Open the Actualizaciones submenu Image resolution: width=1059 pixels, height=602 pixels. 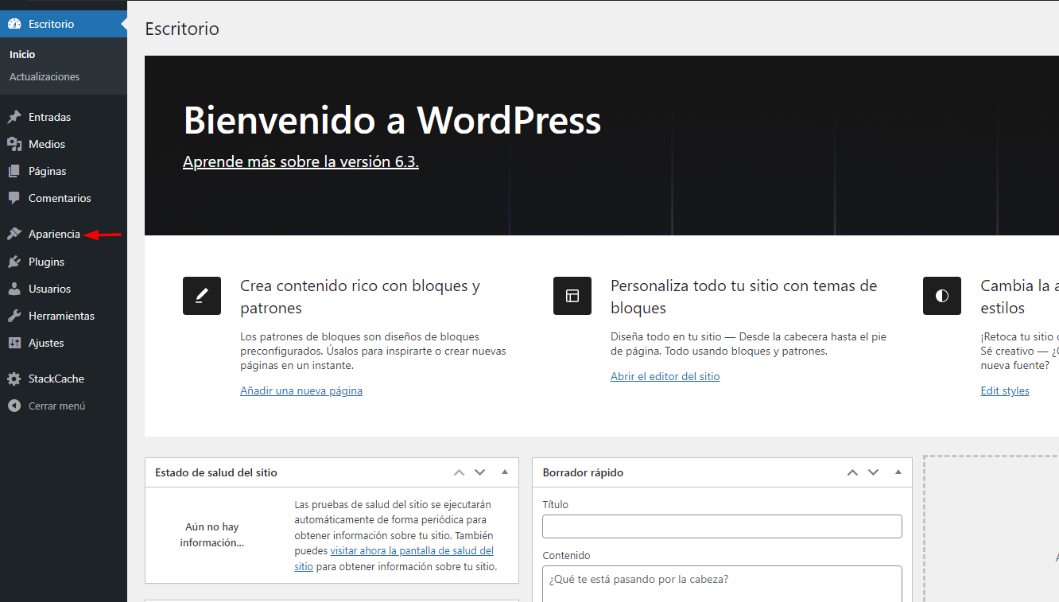coord(45,76)
